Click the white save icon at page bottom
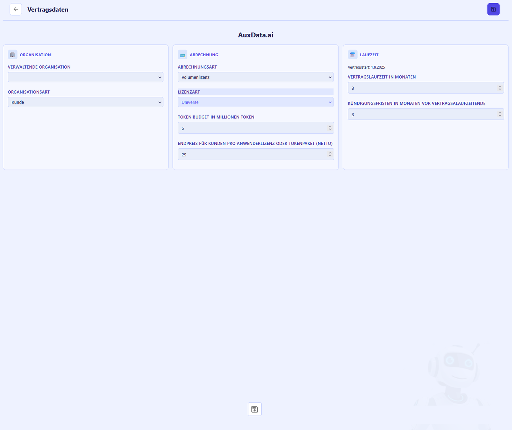The height and width of the screenshot is (430, 512). (x=255, y=409)
